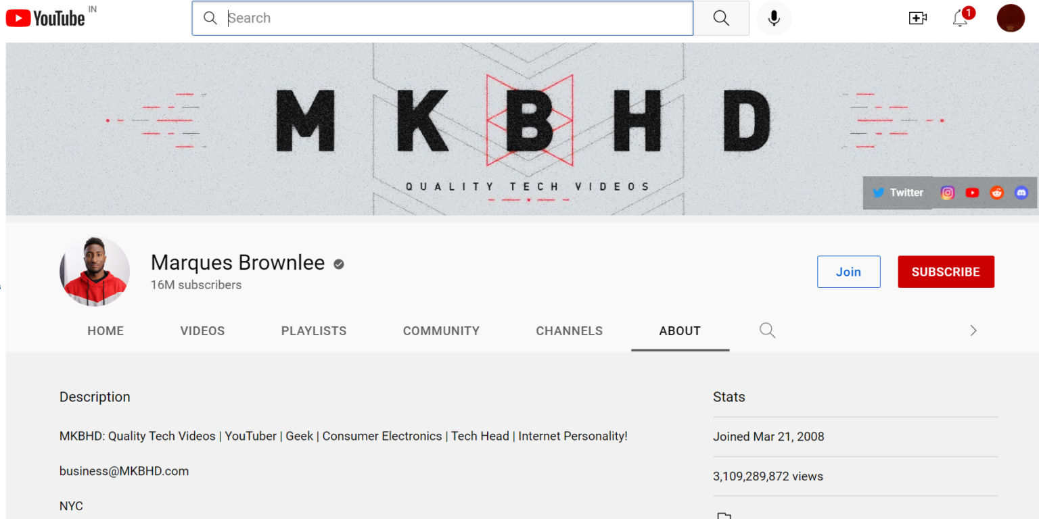Go to the Community tab

pos(441,331)
